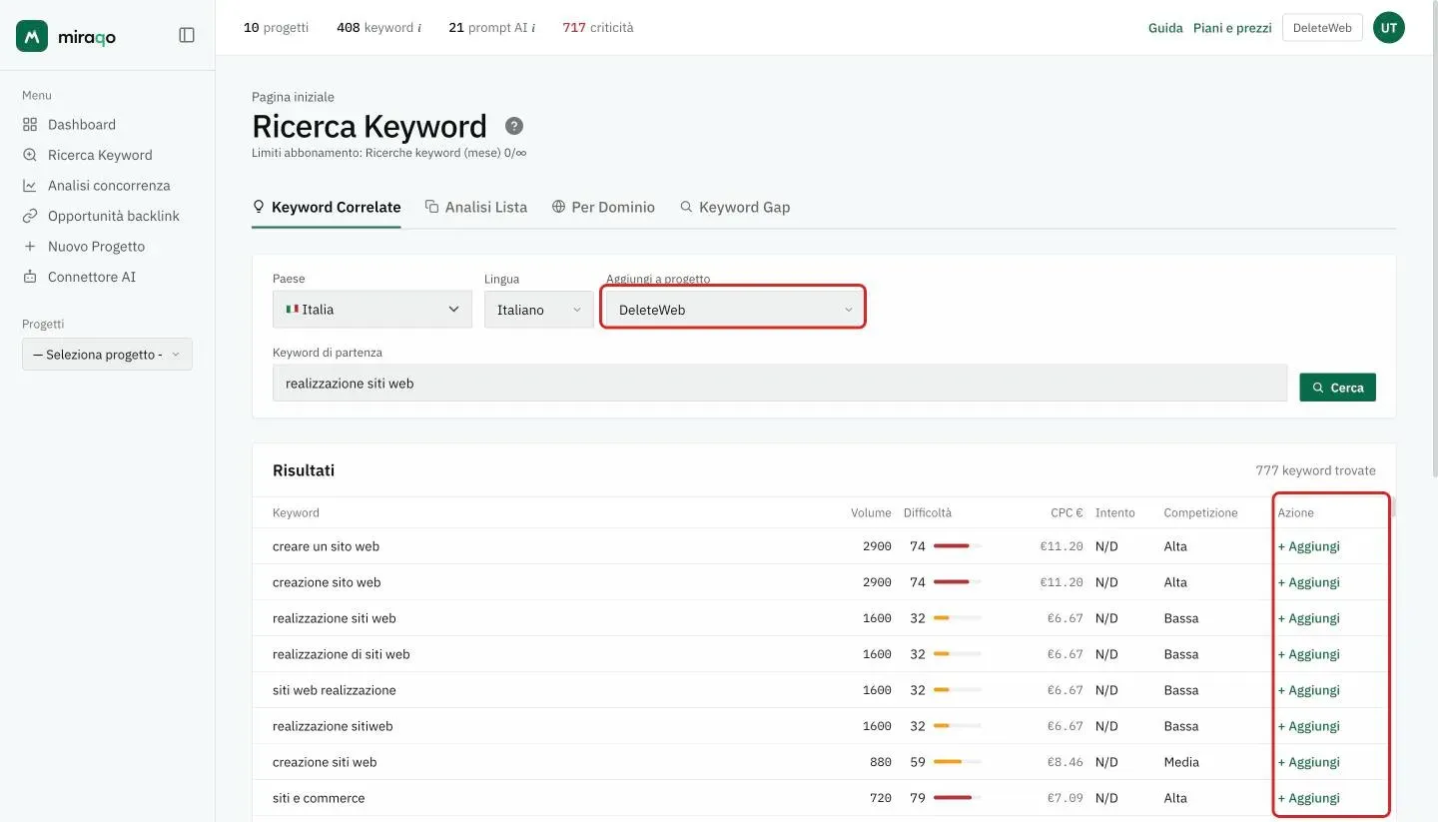The width and height of the screenshot is (1438, 822).
Task: Add keyword 'creazione sito web'
Action: point(1309,582)
